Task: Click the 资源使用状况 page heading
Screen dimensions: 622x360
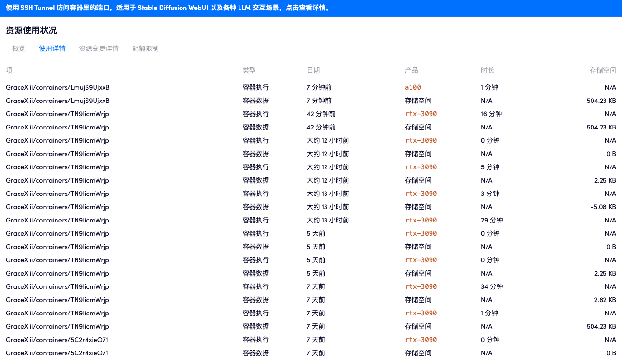Action: coord(31,30)
